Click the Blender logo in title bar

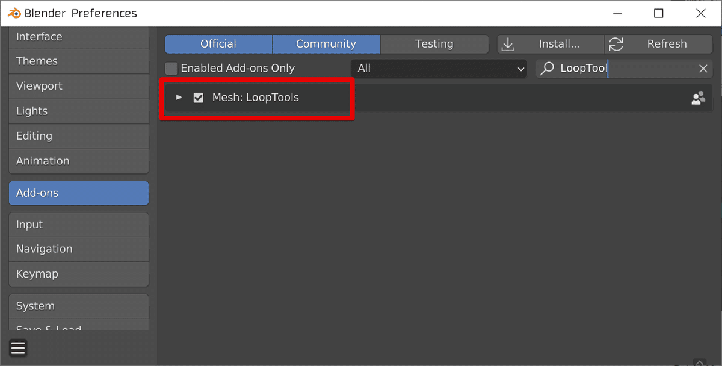14,13
